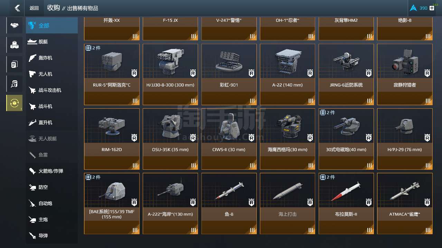Select the 舰艇 ships category
442x248 pixels.
[52, 42]
